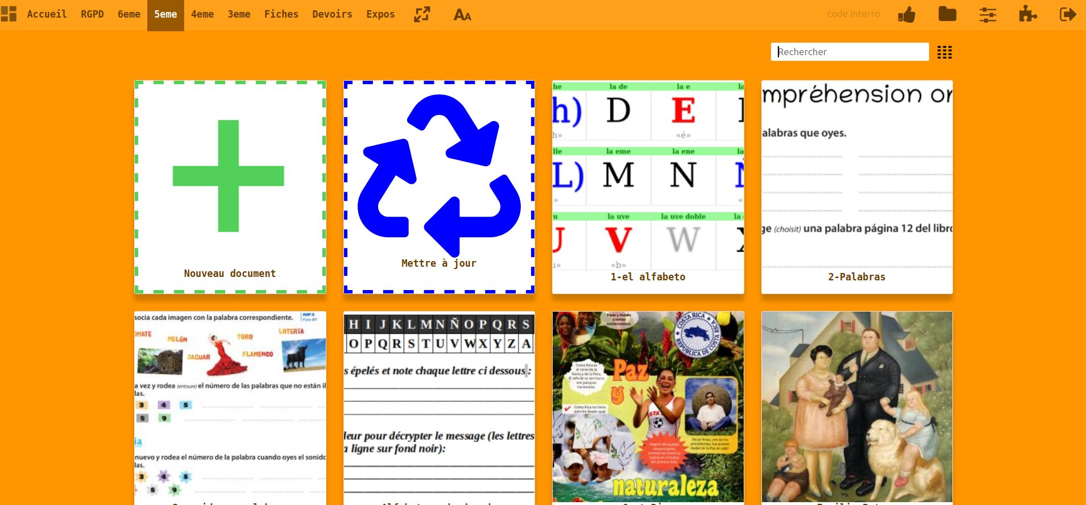Click the thumbs-up icon
This screenshot has width=1086, height=505.
[907, 14]
